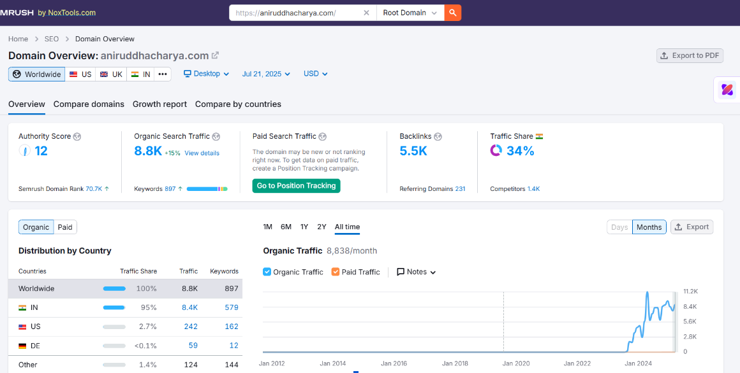Viewport: 740px width, 373px height.
Task: Uncheck the Paid Traffic checkbox
Action: pos(336,272)
